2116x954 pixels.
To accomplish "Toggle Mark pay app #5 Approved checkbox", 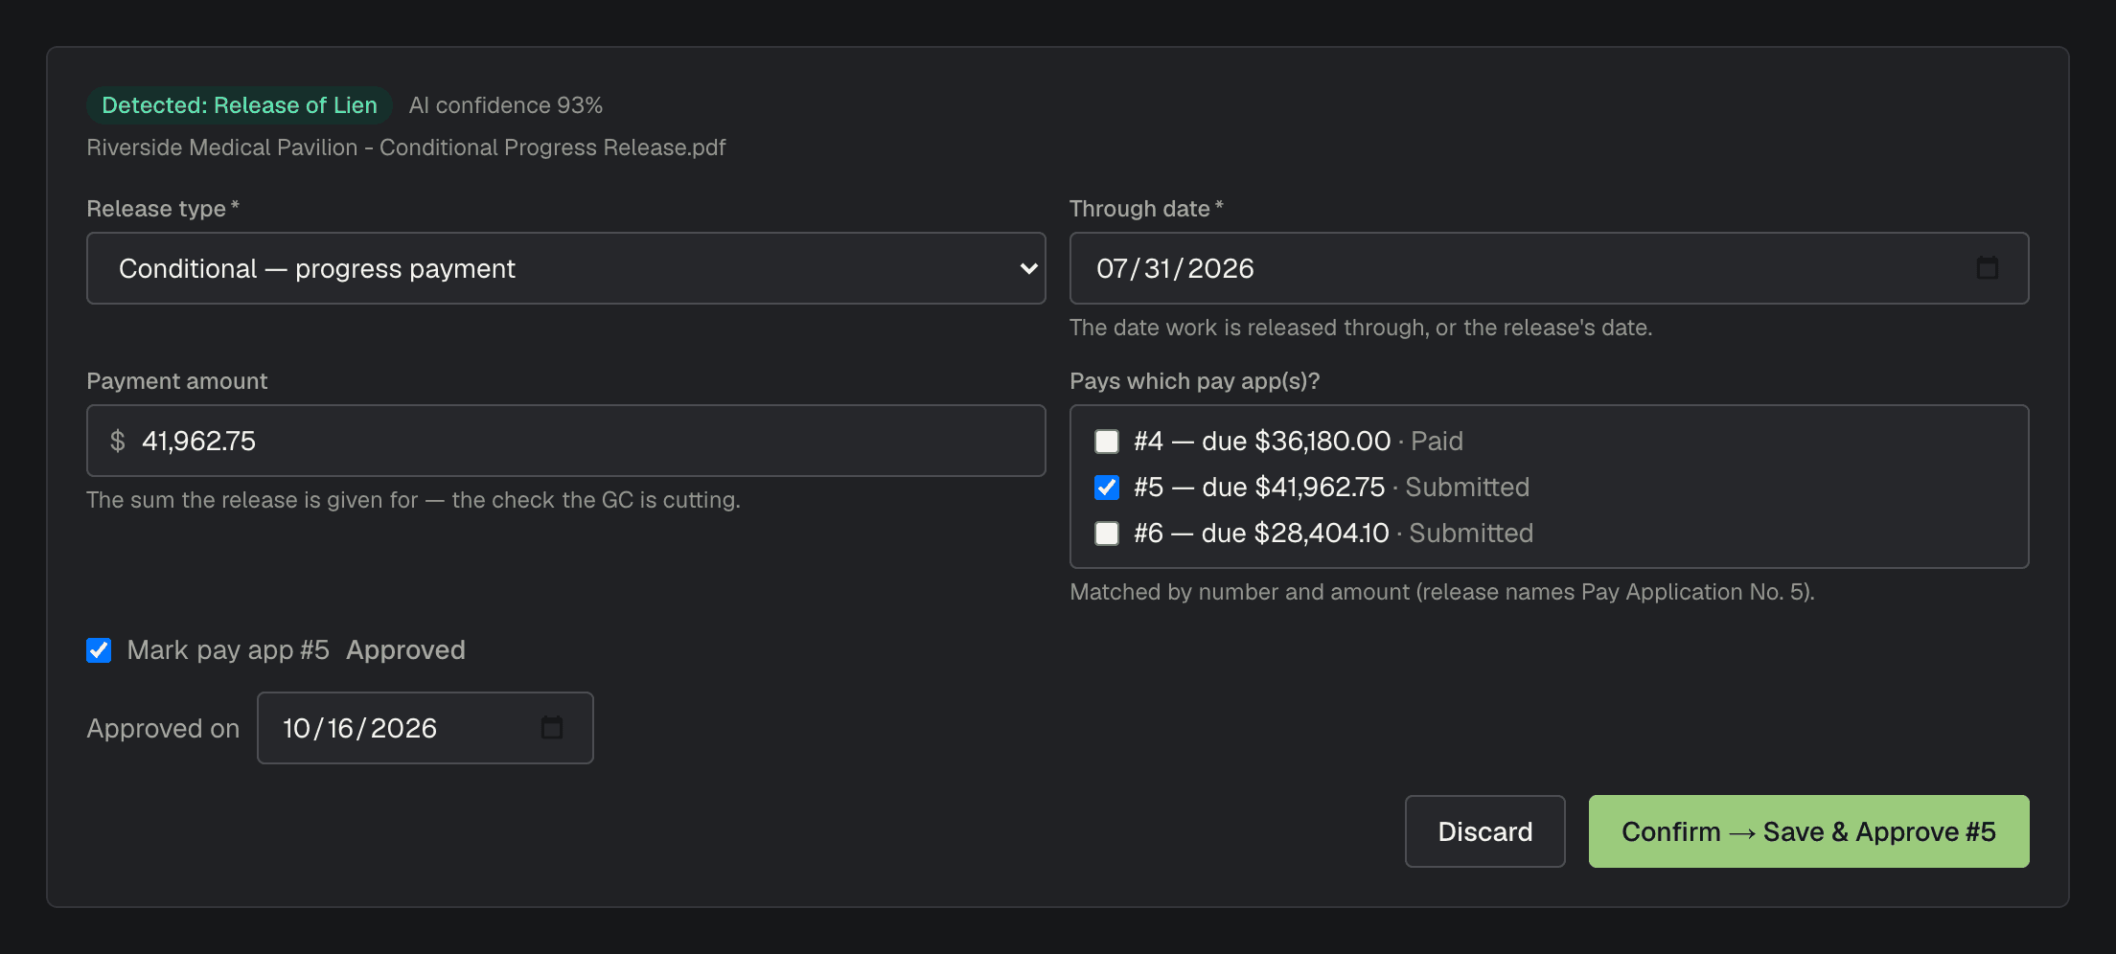I will (99, 650).
